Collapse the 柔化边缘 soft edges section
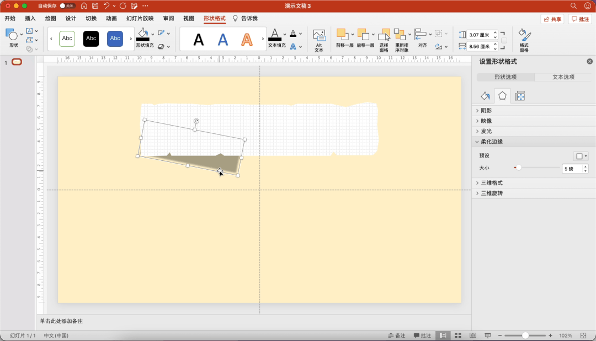The image size is (596, 341). 491,142
